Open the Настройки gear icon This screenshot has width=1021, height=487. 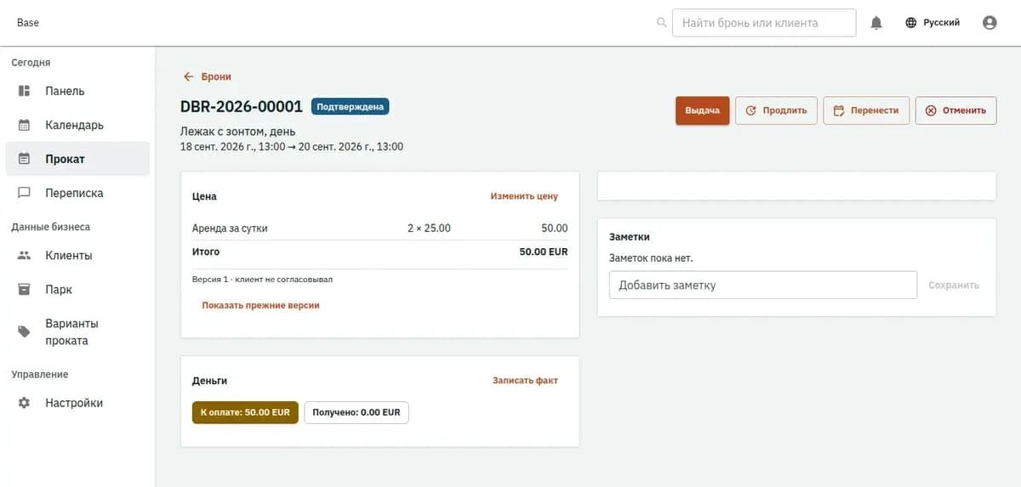(25, 403)
